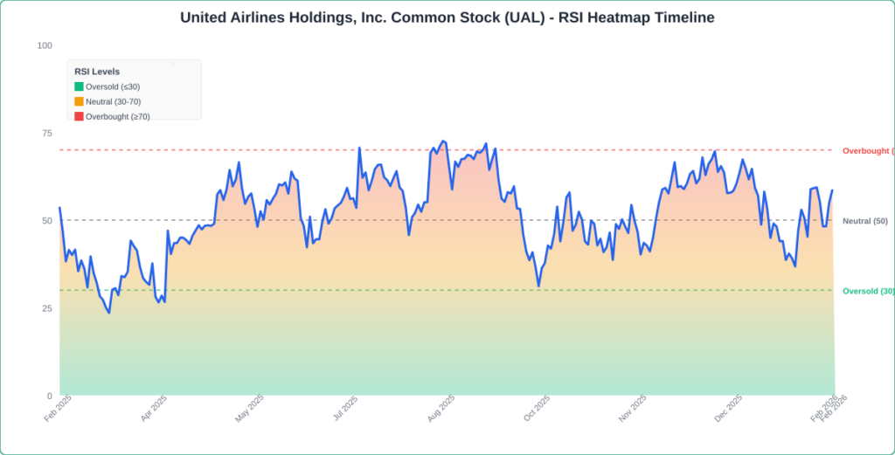Screen dimensions: 895x455
Task: Click the 25 value on y-axis
Action: click(47, 308)
